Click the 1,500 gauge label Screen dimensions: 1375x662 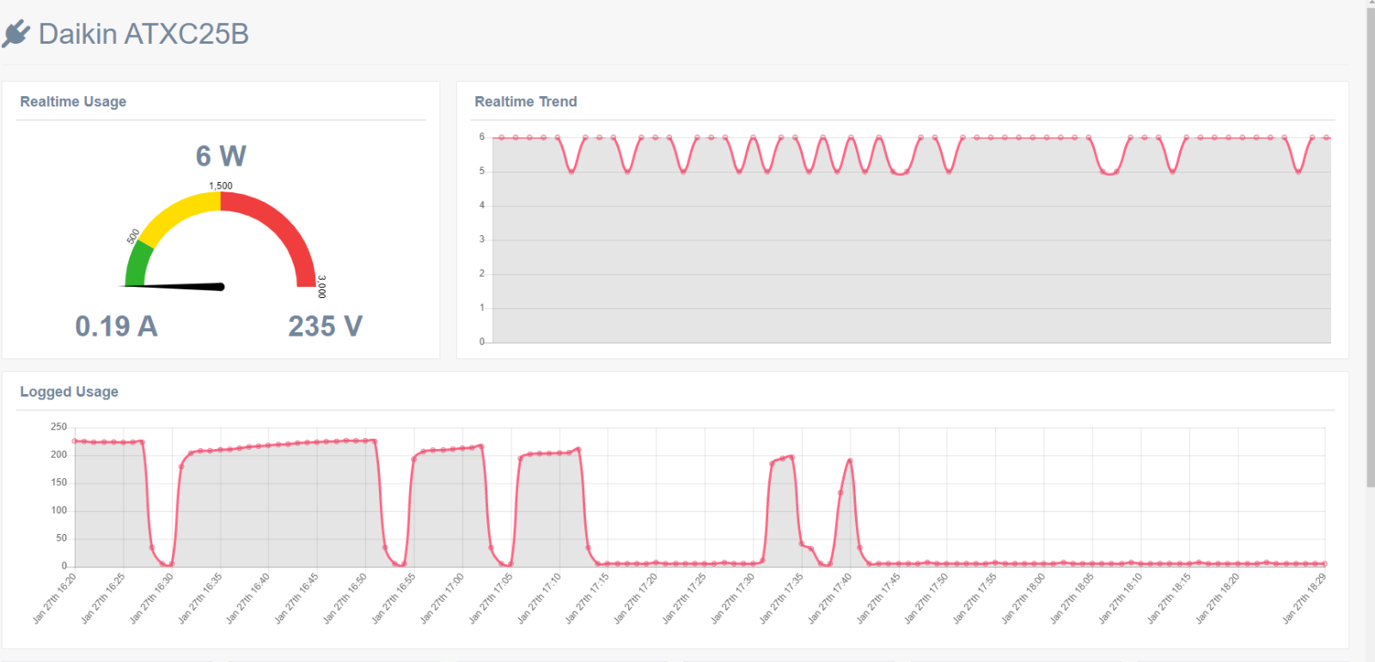221,185
